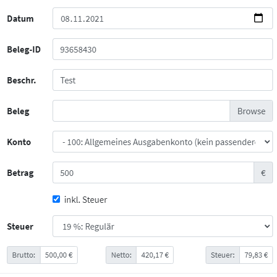The image size is (277, 277).
Task: Click the inkl. Steuer label text
Action: tap(86, 200)
